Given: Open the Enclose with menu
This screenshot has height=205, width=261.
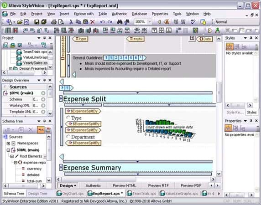Looking at the screenshot, I should click(84, 14).
